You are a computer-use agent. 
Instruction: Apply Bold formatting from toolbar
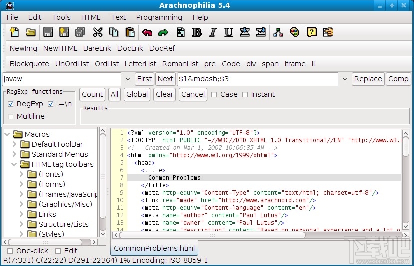tap(197, 33)
